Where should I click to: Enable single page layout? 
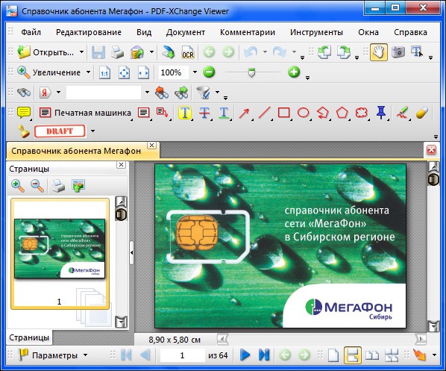coord(333,355)
